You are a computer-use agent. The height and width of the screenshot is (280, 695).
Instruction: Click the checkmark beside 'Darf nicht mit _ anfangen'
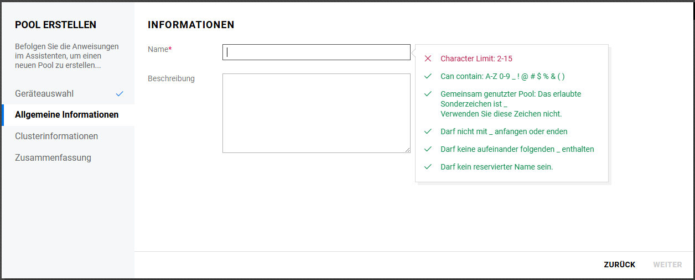click(x=428, y=131)
